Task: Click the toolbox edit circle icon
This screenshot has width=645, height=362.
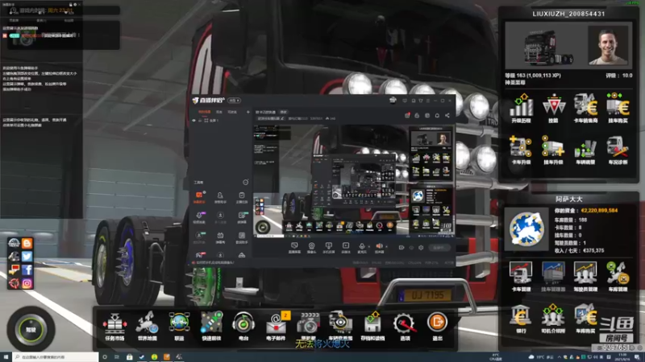Action: 246,182
